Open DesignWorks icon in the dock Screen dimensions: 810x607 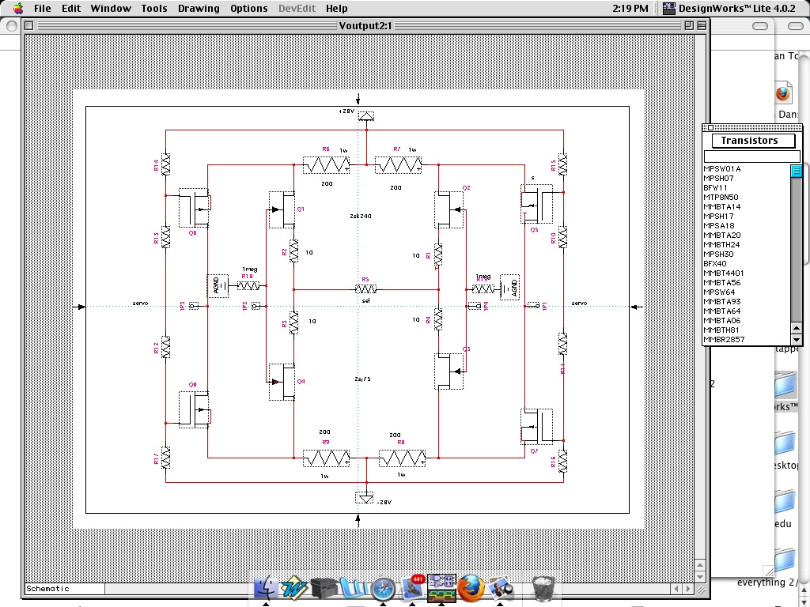pyautogui.click(x=441, y=588)
